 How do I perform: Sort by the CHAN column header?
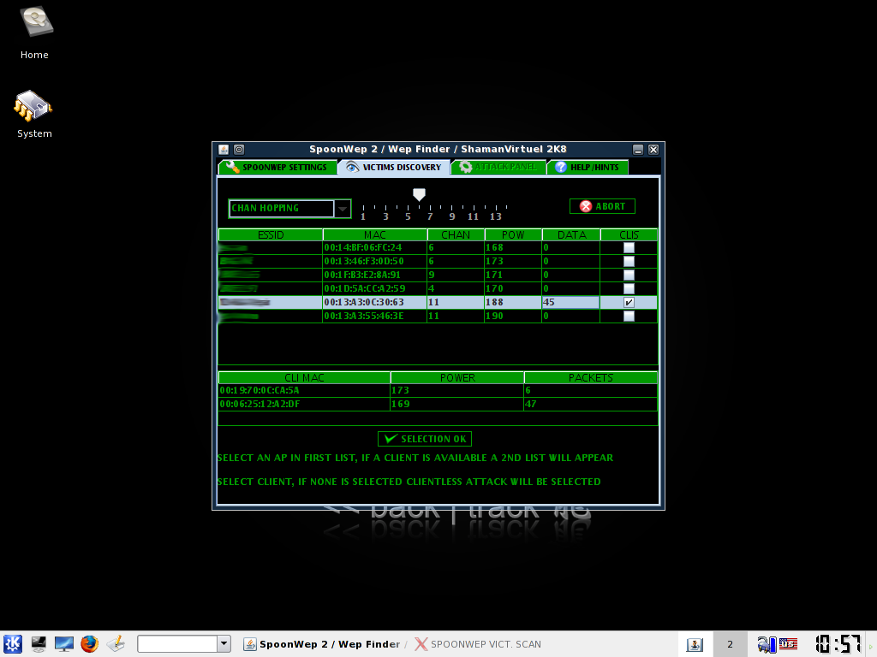456,234
